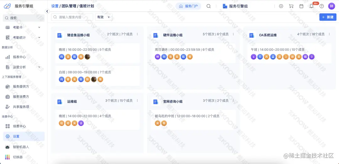
Task: Click the 猪齿鱼运维小组 document icon
Action: 59,35
